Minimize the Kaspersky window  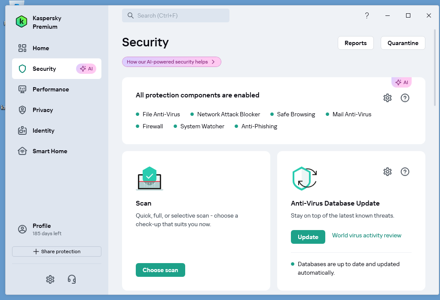tap(388, 15)
